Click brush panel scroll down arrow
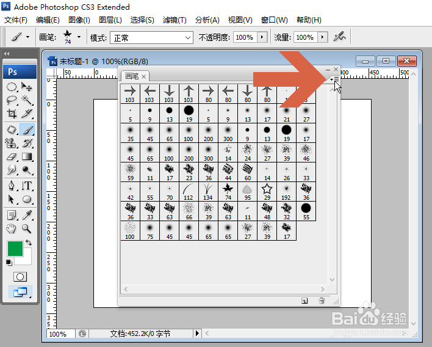The width and height of the screenshot is (432, 347). coord(333,280)
